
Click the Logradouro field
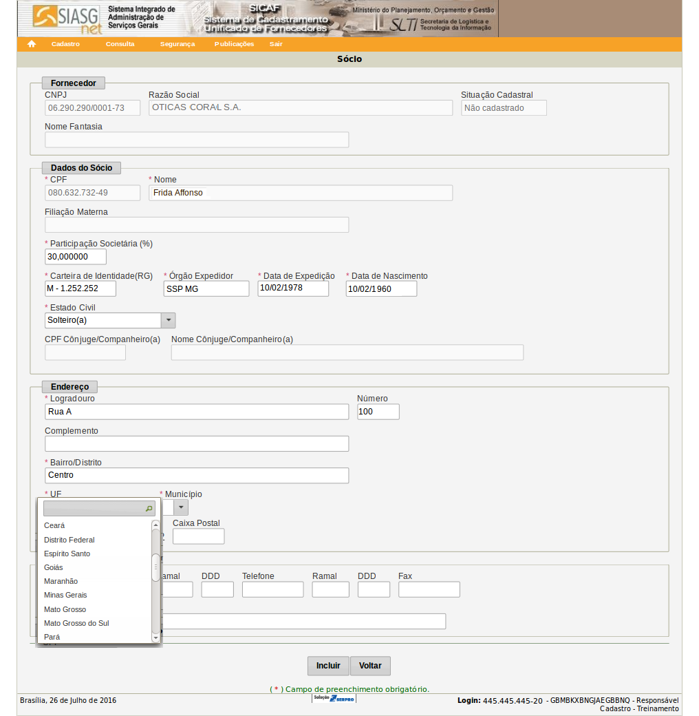click(x=197, y=412)
